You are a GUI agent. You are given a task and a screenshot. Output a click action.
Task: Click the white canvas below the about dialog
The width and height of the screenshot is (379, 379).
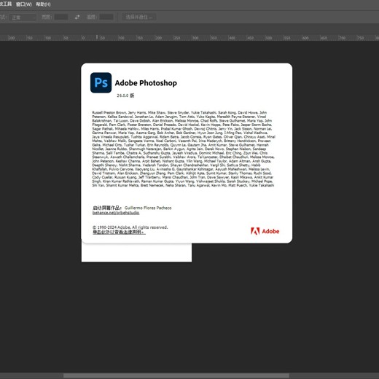[136, 253]
